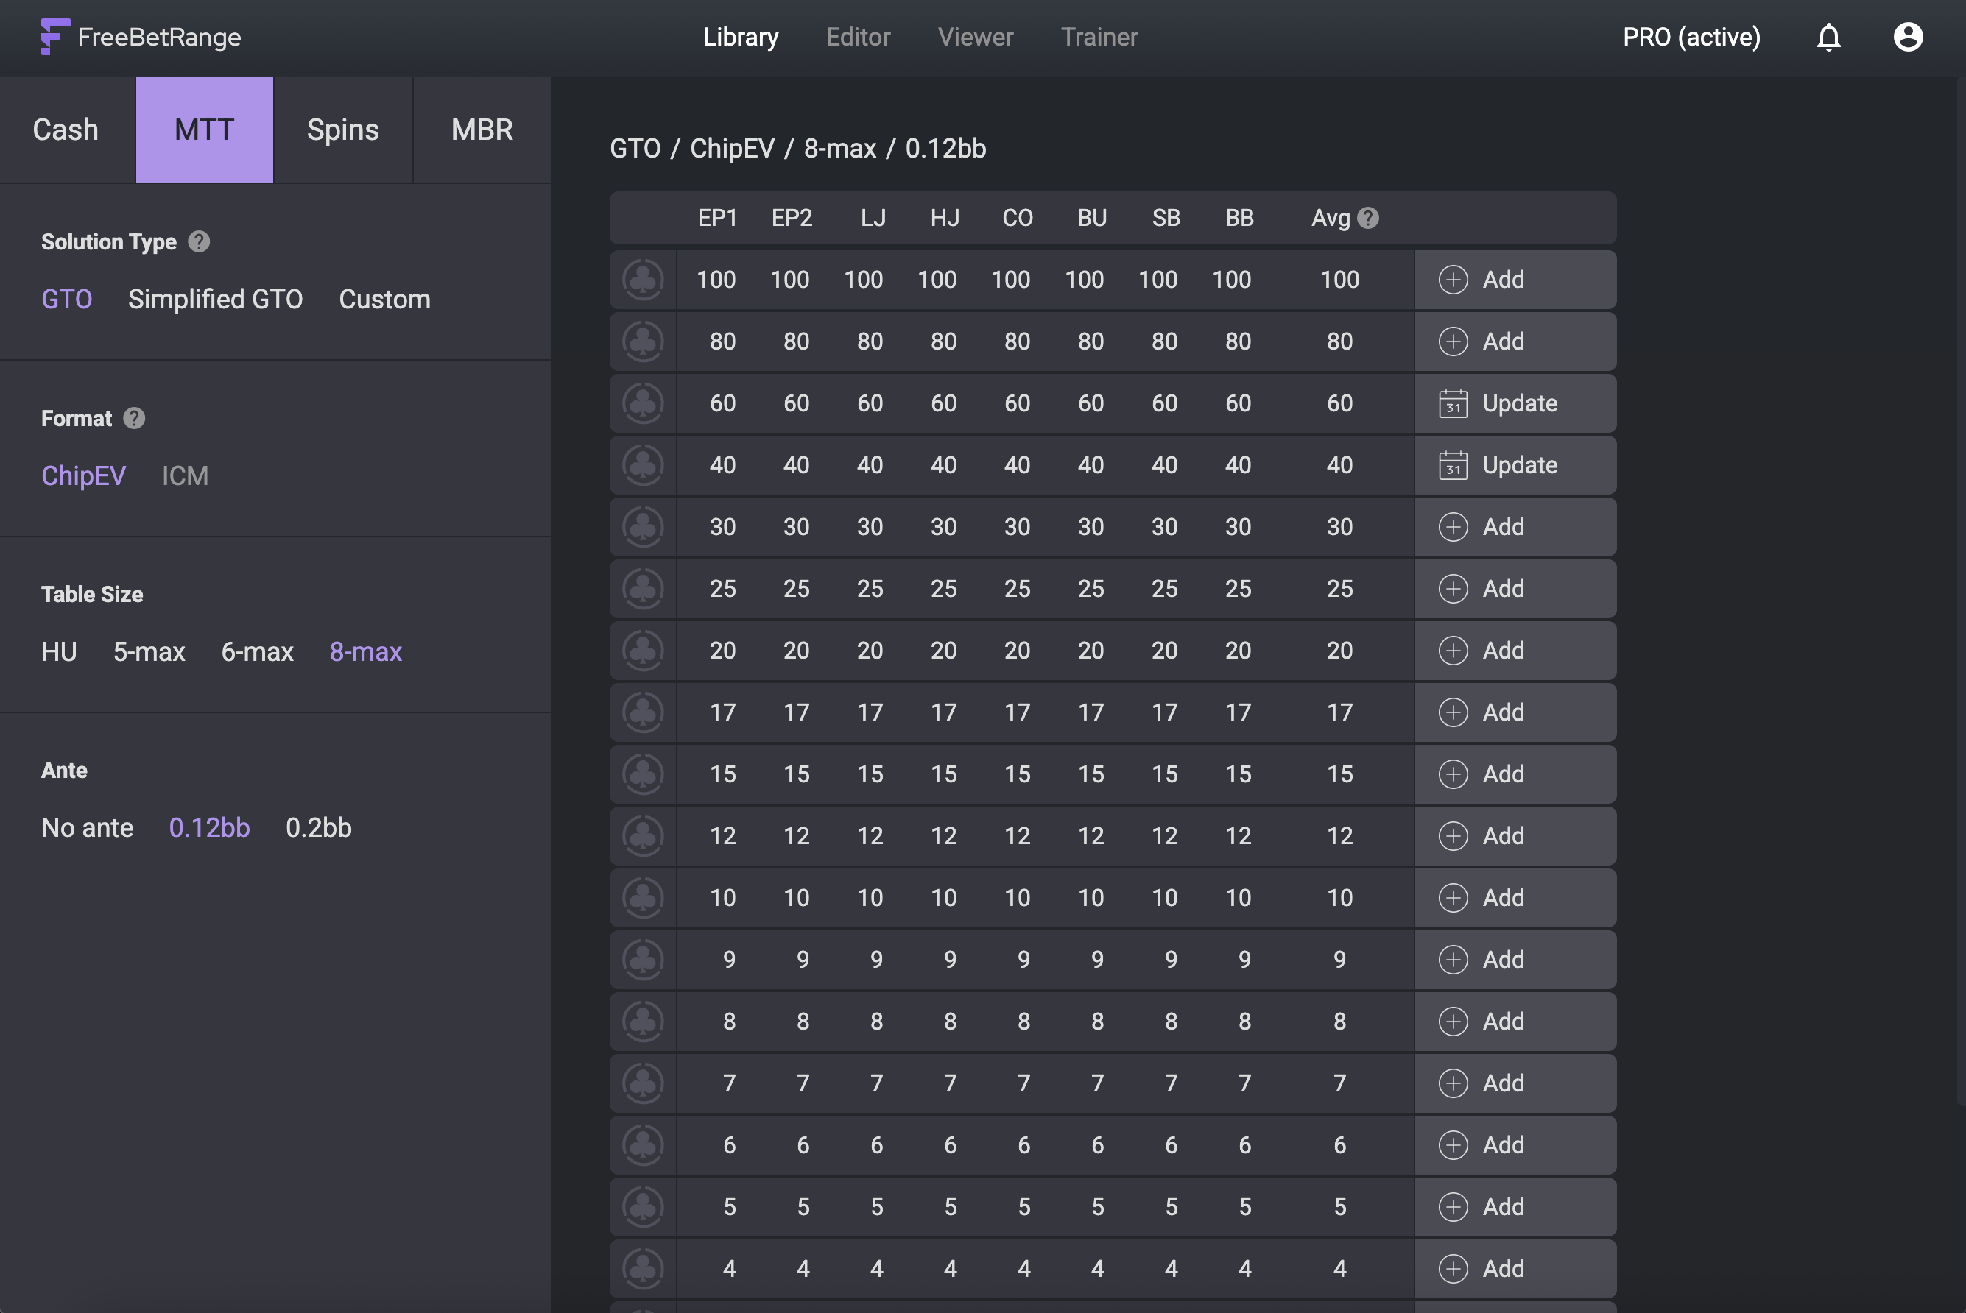
Task: Click help icon next to Format
Action: (x=134, y=418)
